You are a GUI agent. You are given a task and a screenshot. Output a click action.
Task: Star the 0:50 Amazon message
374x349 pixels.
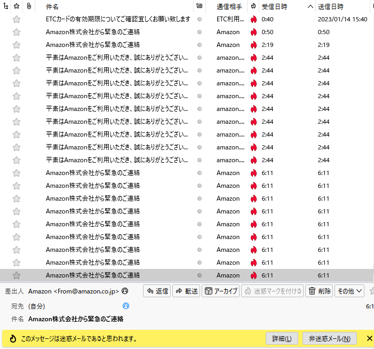pos(17,32)
